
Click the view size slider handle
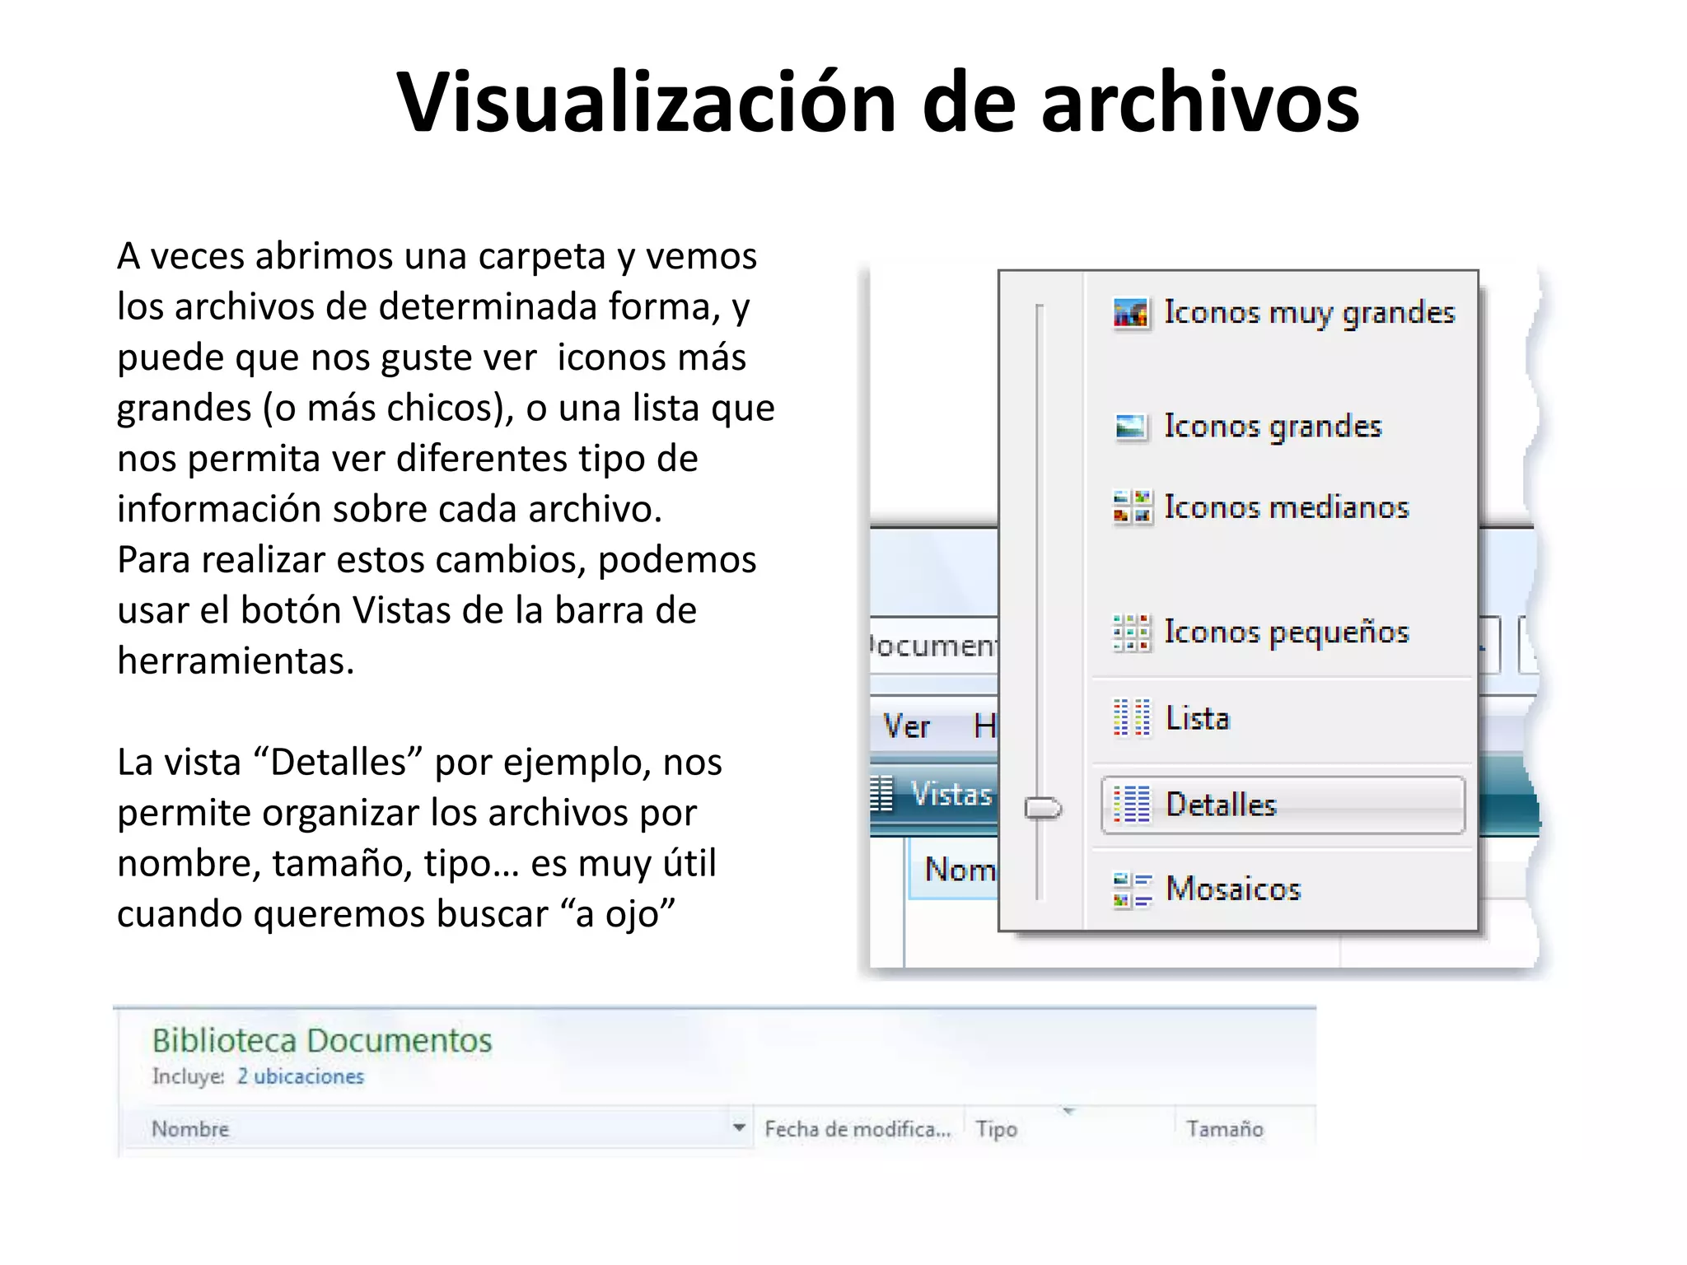coord(1043,808)
